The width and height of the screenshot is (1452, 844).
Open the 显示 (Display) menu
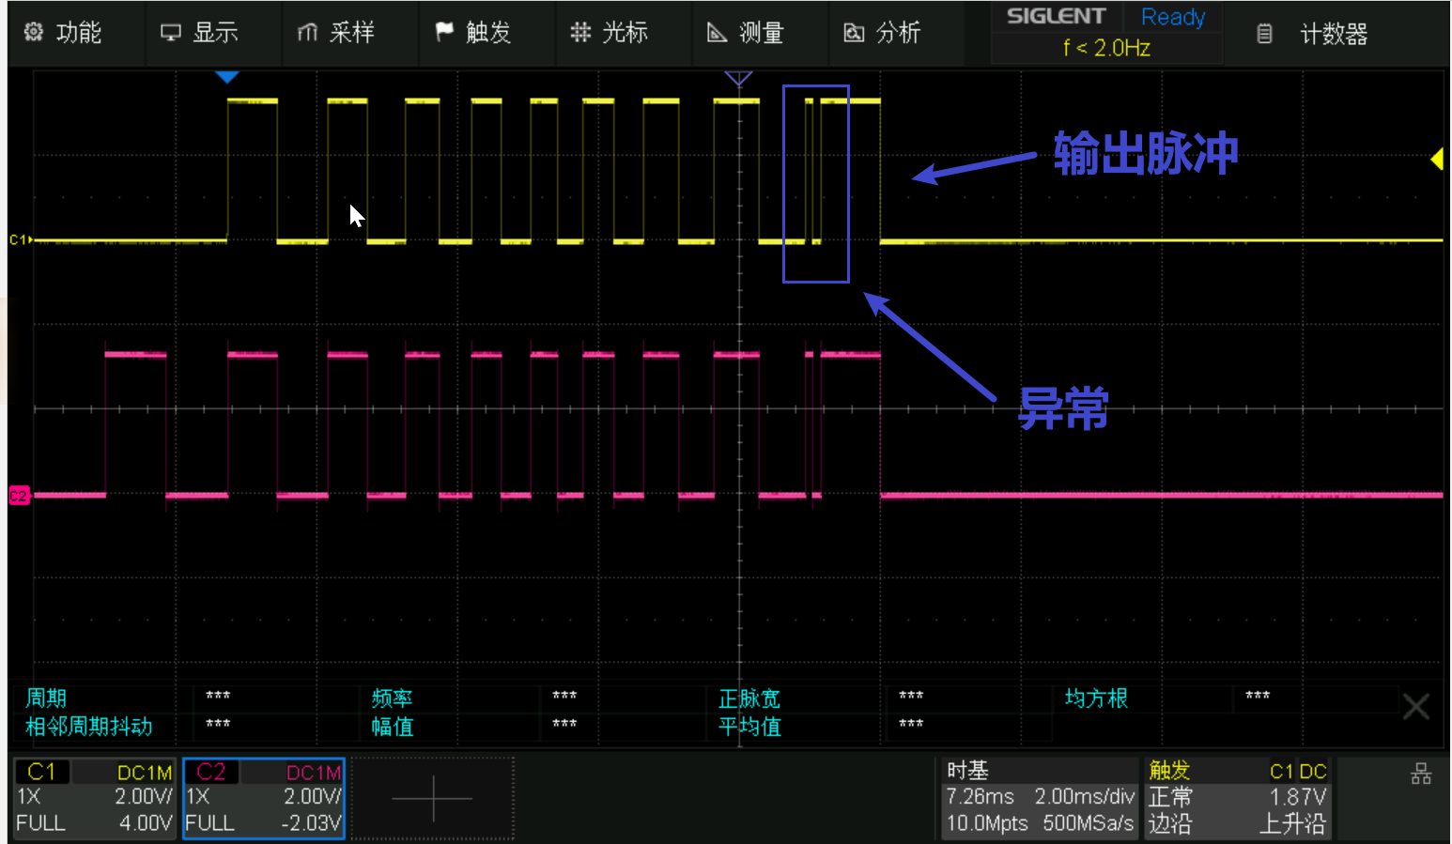coord(214,33)
